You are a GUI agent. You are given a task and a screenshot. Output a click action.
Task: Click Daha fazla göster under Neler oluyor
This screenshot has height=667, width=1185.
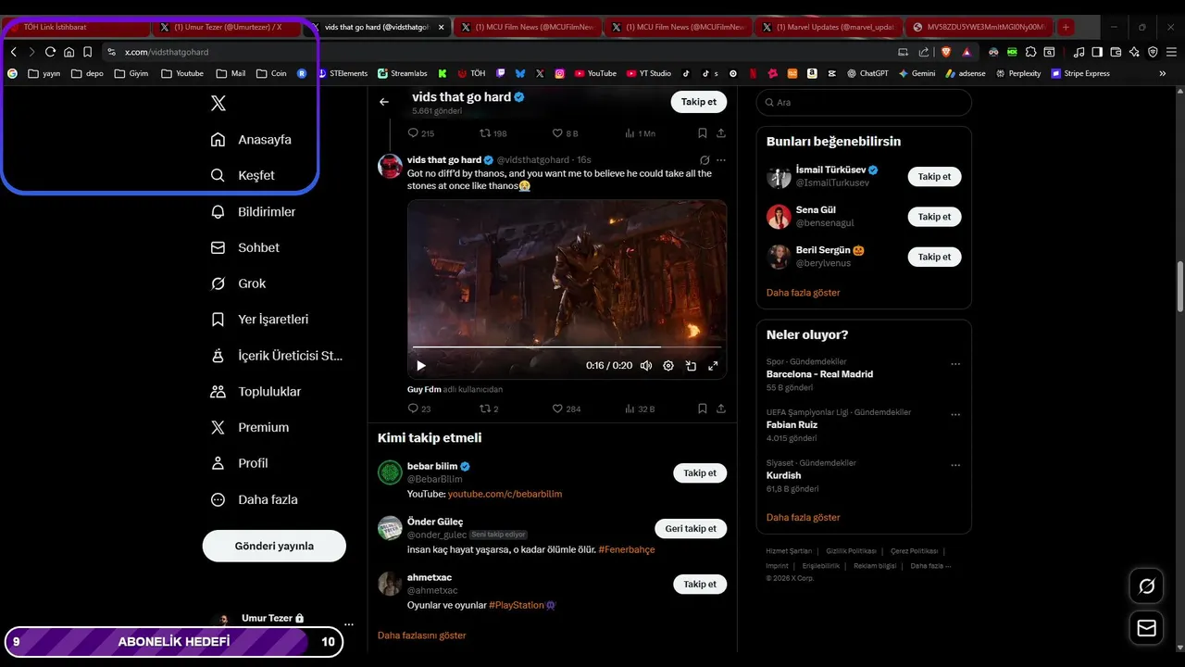803,518
